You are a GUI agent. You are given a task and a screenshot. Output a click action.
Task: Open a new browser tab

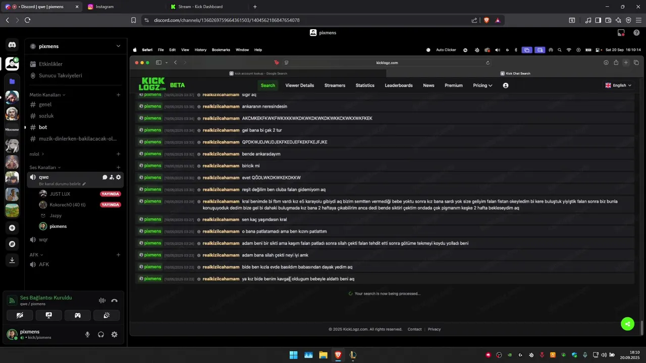(x=255, y=7)
